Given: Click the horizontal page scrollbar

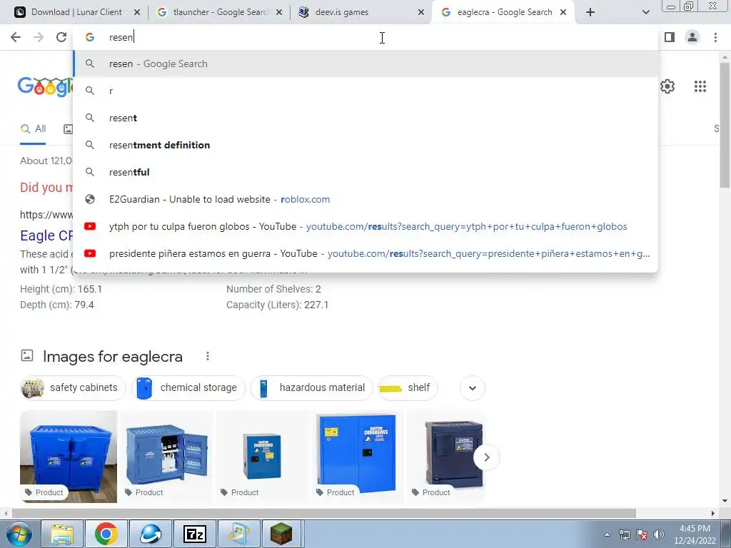Looking at the screenshot, I should 324,513.
